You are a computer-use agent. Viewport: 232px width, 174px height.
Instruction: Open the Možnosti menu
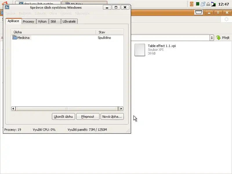[x=25, y=13]
